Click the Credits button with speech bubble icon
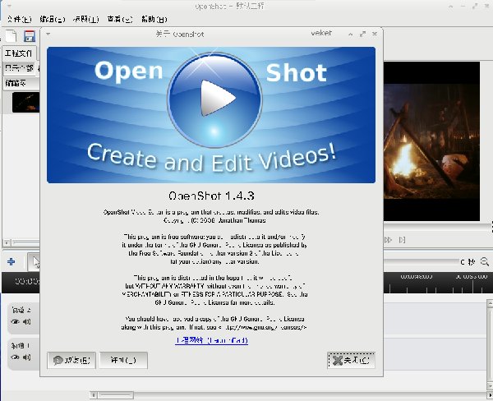This screenshot has width=493, height=401. 71,360
